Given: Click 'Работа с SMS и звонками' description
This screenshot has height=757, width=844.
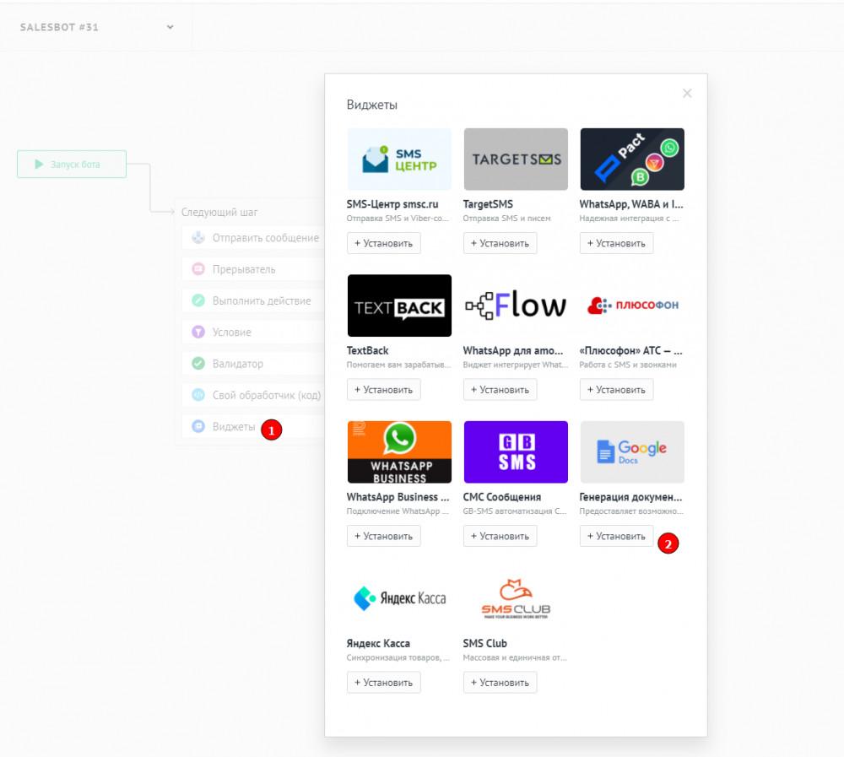Looking at the screenshot, I should point(628,365).
